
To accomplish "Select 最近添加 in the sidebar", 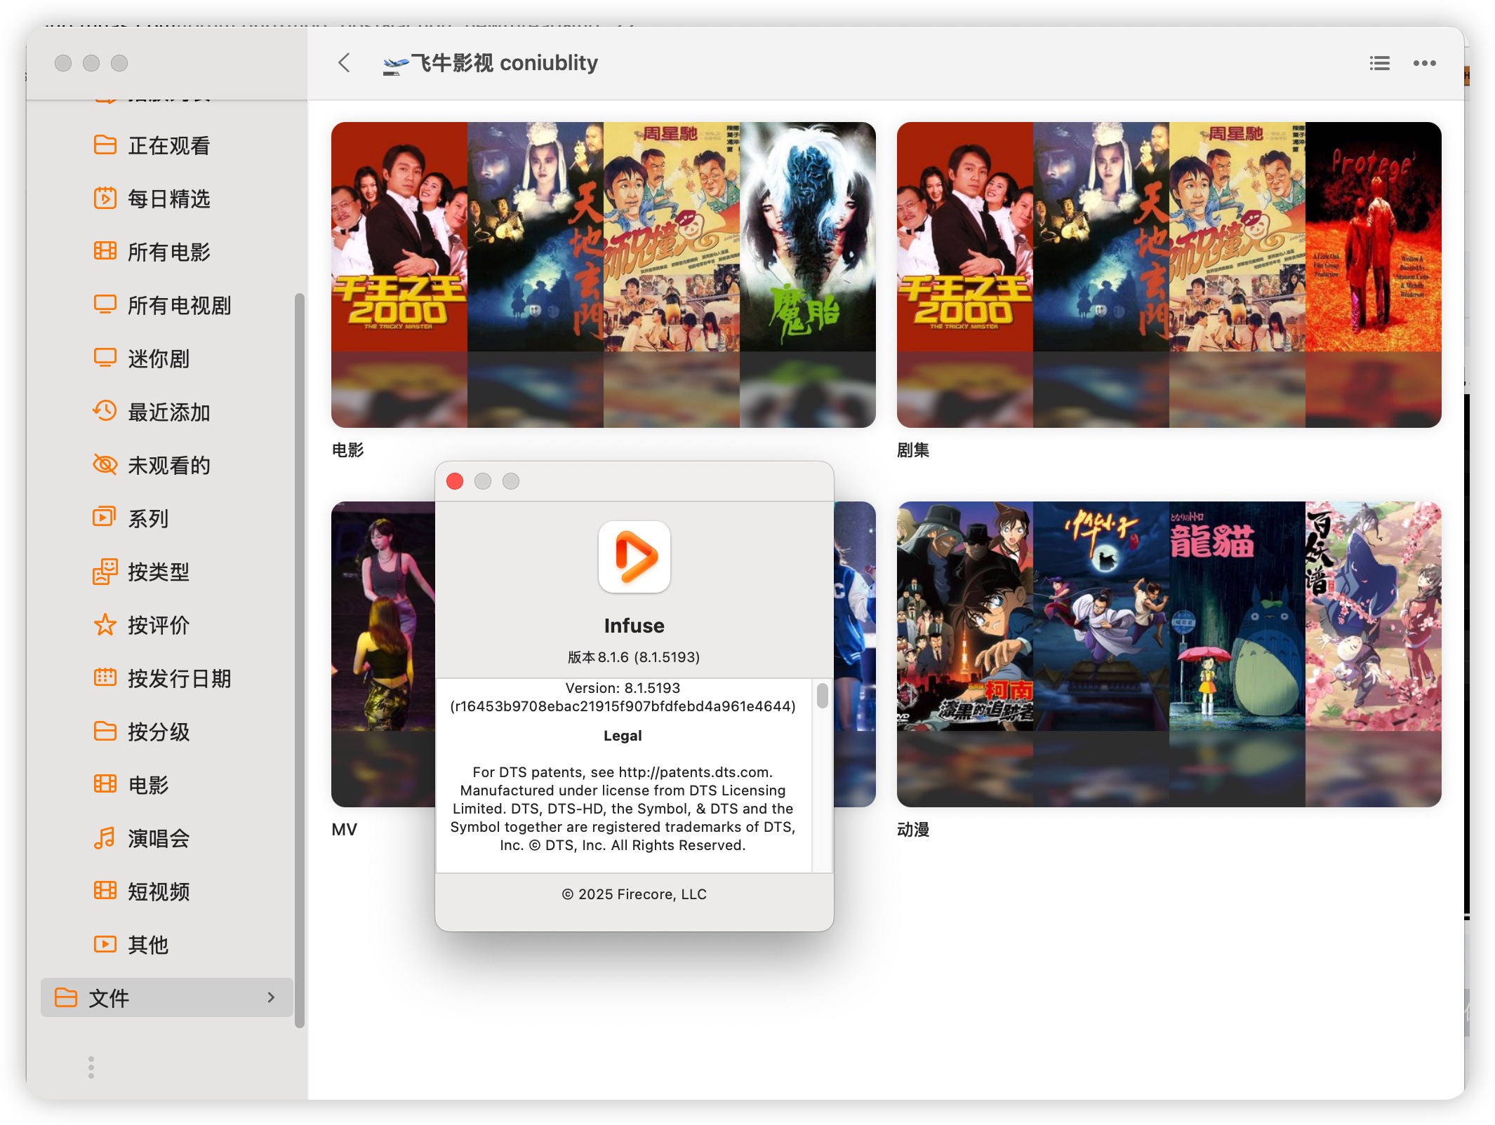I will [167, 412].
